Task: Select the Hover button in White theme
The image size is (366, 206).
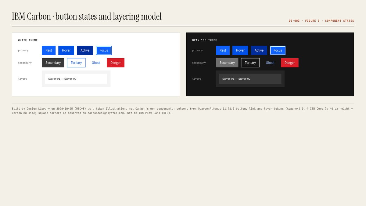Action: (66, 50)
